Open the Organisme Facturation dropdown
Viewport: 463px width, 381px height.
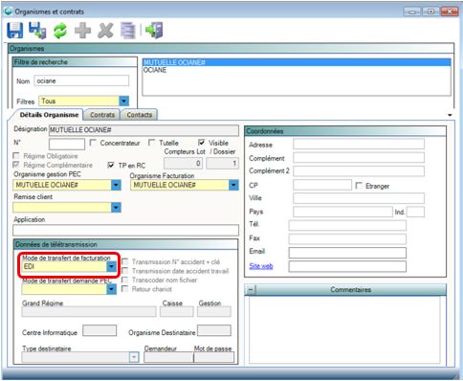point(233,185)
